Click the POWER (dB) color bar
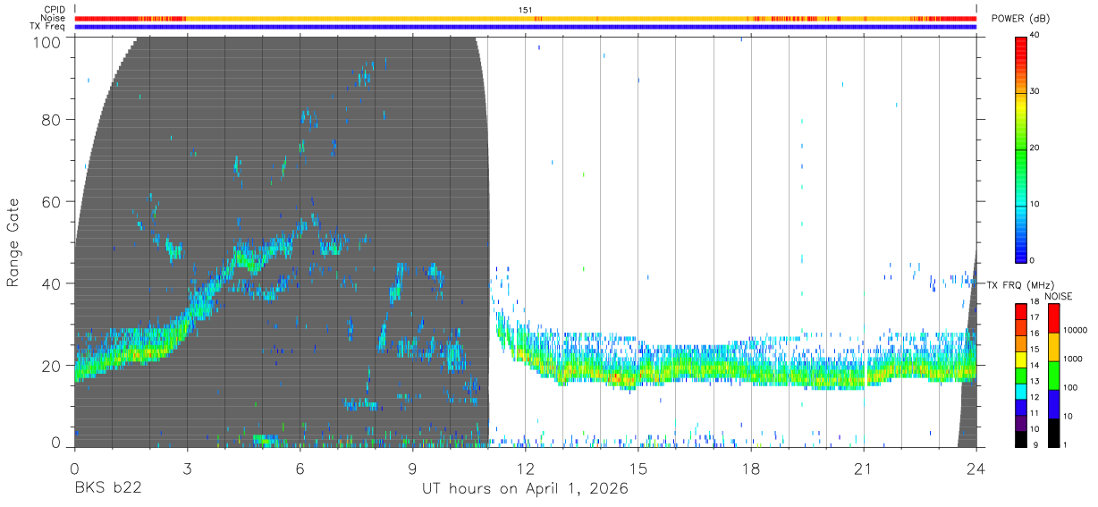1098x507 pixels. (1021, 148)
